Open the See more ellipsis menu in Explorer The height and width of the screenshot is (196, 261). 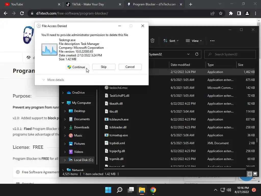click(212, 41)
